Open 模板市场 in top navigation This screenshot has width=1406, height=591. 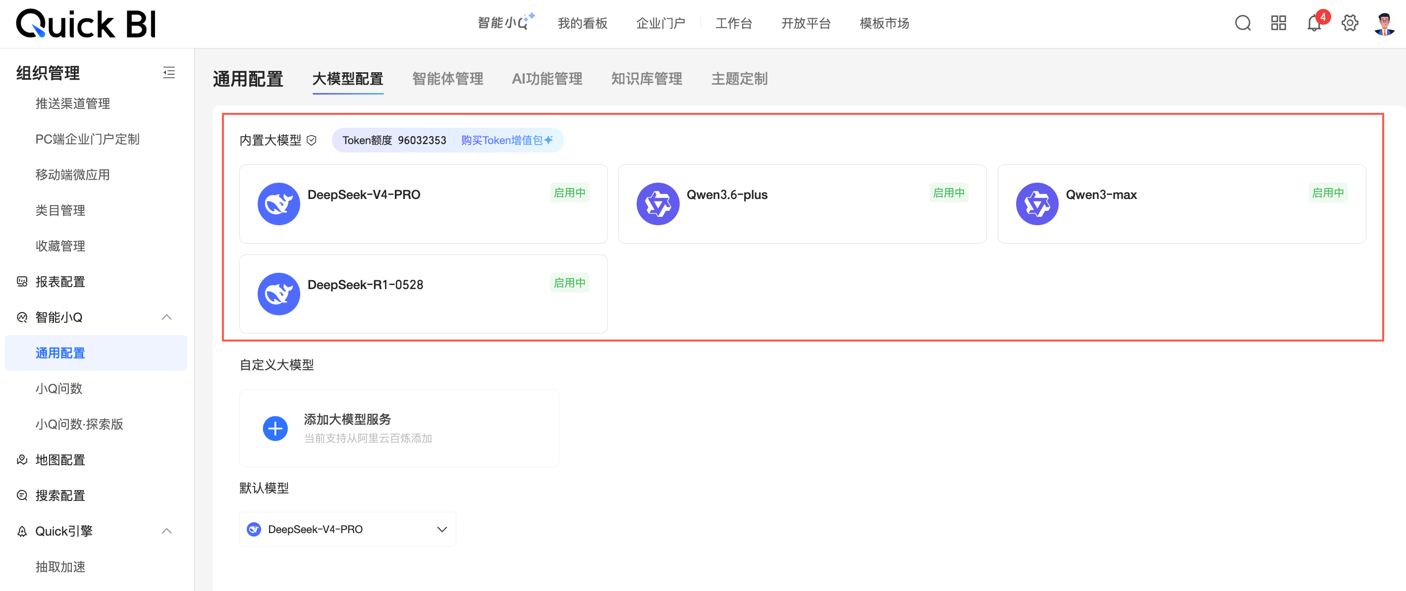click(x=884, y=23)
